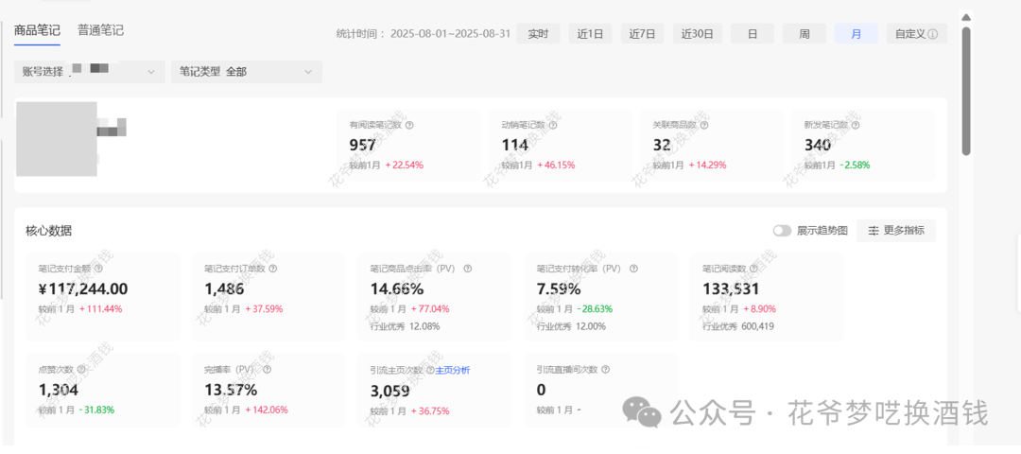Viewport: 1021px width, 454px height.
Task: Click the 1,304 likes value
Action: pos(58,391)
